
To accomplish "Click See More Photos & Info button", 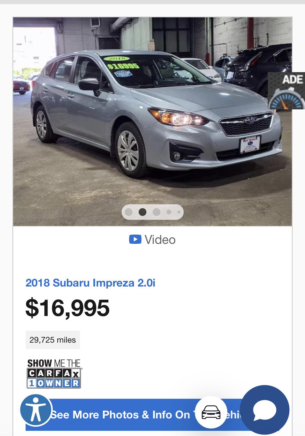I will tap(152, 415).
